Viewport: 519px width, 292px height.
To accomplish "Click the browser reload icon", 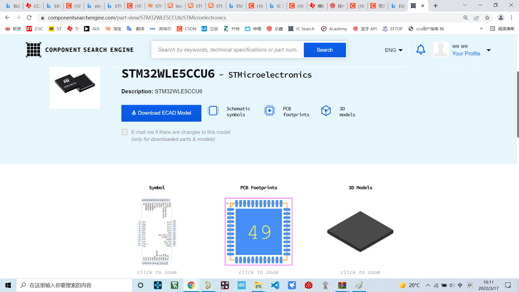I will 29,18.
